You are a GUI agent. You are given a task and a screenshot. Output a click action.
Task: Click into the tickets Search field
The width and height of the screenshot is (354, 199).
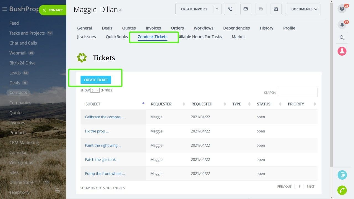click(297, 93)
